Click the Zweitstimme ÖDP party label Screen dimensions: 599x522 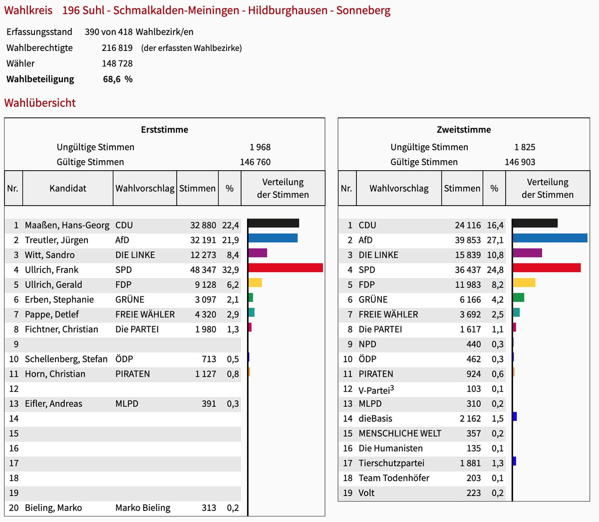[367, 359]
